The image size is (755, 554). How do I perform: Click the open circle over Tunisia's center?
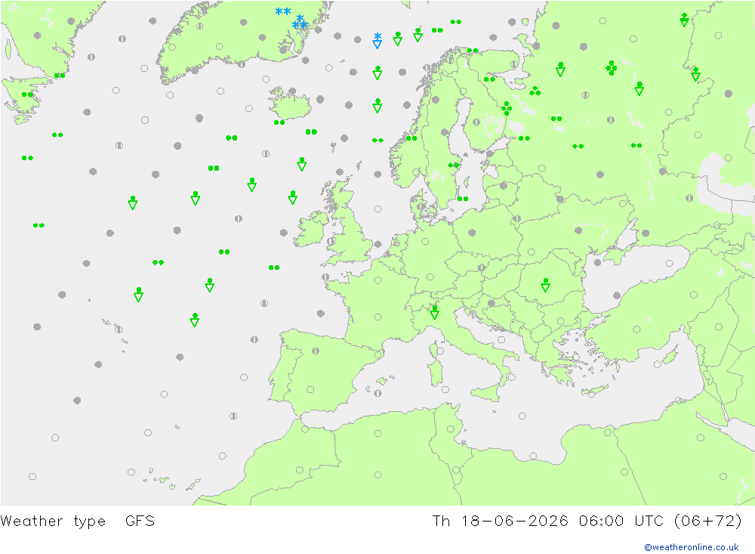[450, 429]
